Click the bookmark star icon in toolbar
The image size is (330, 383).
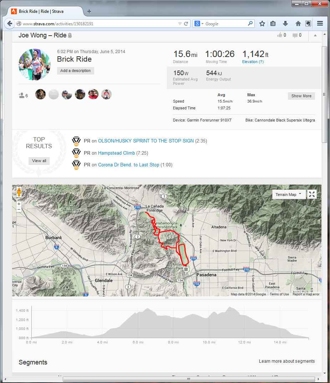tap(262, 24)
